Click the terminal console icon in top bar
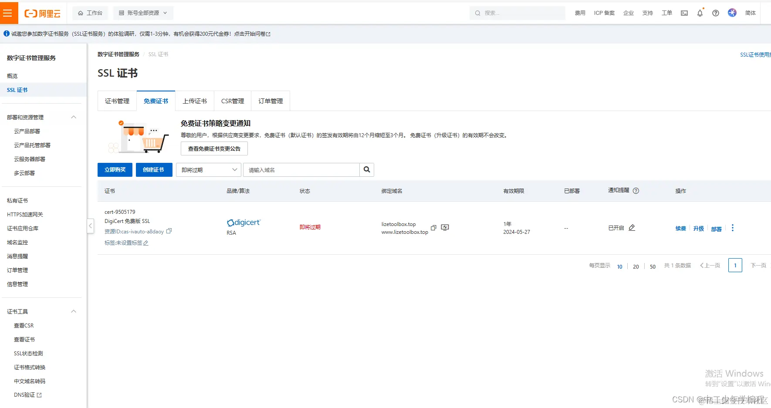The height and width of the screenshot is (408, 771). pyautogui.click(x=683, y=13)
